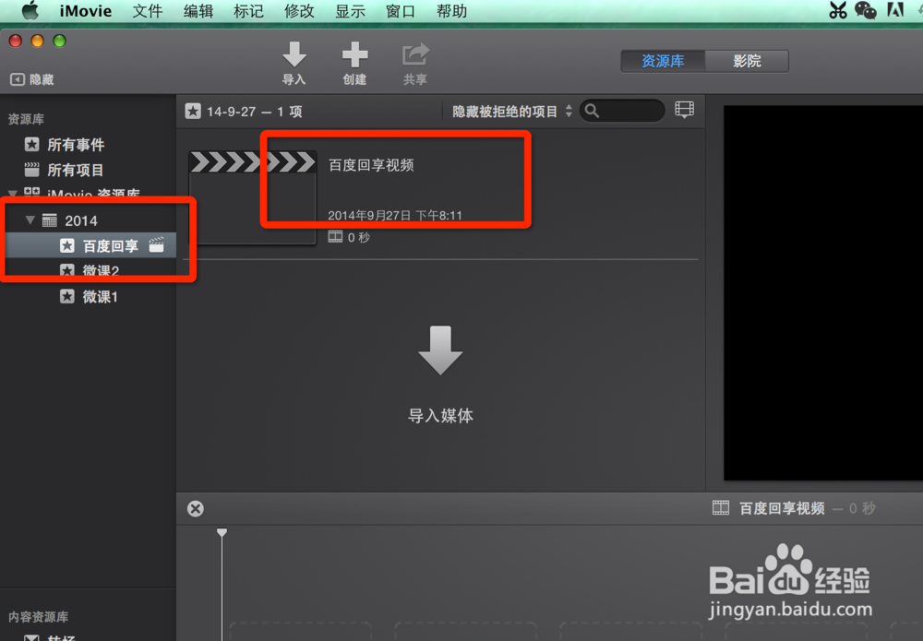Open the iMovie application menu
Screen dimensions: 923x641
(85, 11)
